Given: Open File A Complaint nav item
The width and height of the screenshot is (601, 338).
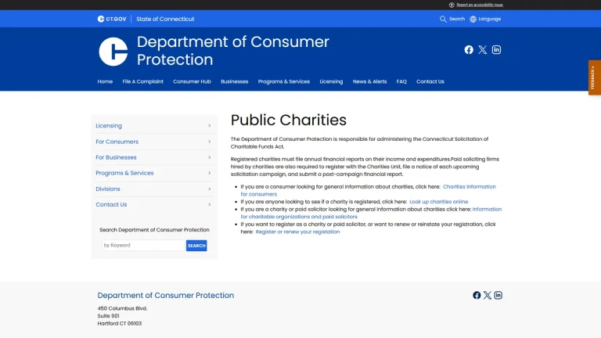Looking at the screenshot, I should click(x=142, y=81).
